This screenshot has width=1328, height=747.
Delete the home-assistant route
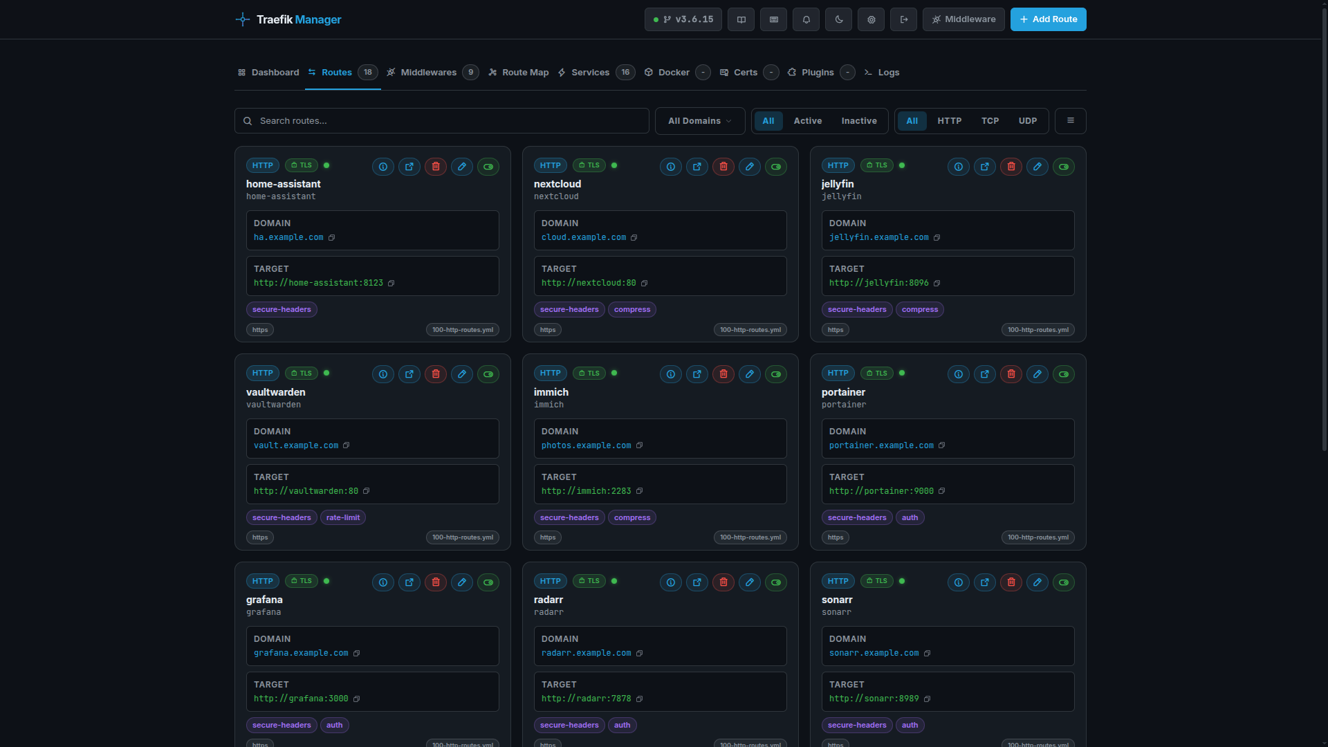436,167
